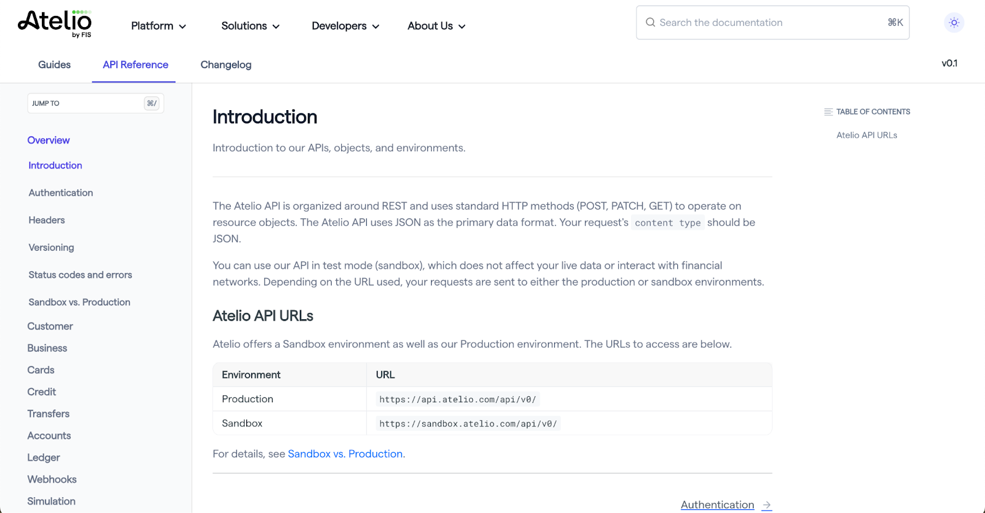The height and width of the screenshot is (513, 985).
Task: Expand the Cards sidebar section
Action: click(41, 370)
